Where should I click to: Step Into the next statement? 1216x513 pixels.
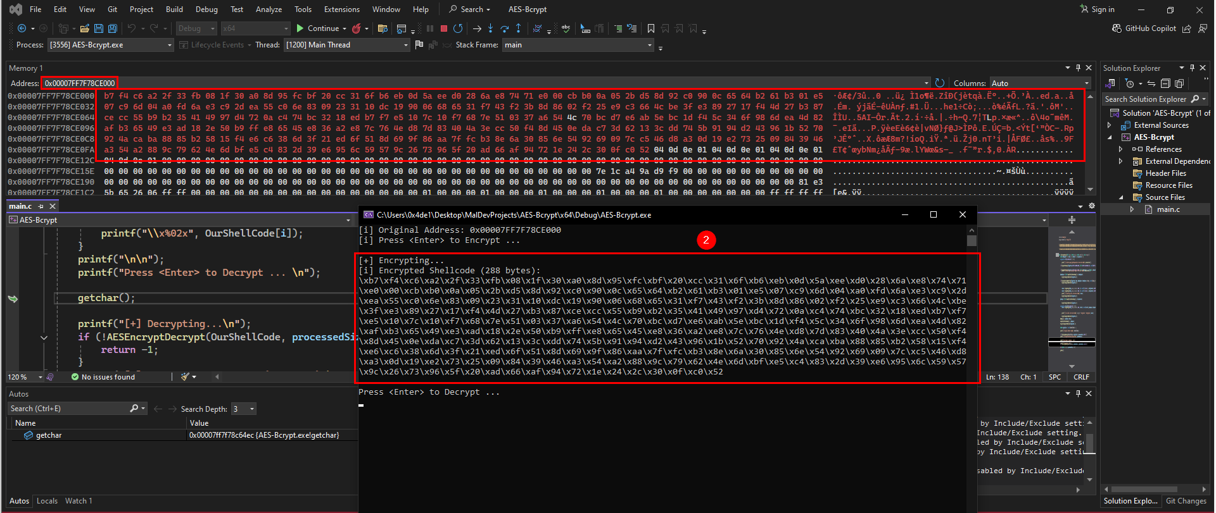pos(490,28)
